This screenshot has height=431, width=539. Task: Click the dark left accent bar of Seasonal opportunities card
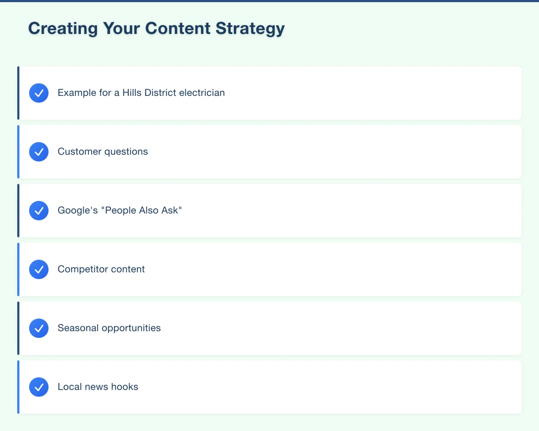(x=18, y=328)
